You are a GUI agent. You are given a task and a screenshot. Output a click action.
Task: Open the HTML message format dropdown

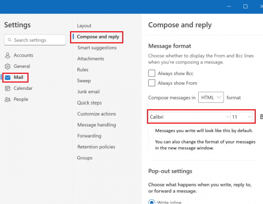(x=211, y=97)
